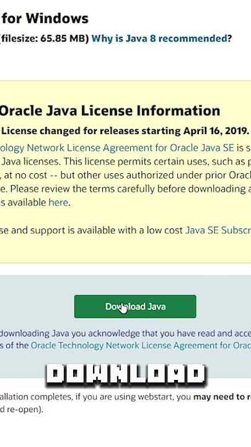Open Network License Agreement for Oracle Java SE link

[x=117, y=148]
